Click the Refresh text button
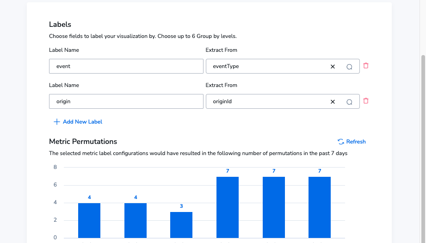Screen dimensions: 426x243 click(x=356, y=142)
